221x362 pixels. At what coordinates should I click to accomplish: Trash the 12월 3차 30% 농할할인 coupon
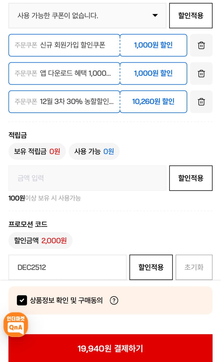tap(201, 102)
